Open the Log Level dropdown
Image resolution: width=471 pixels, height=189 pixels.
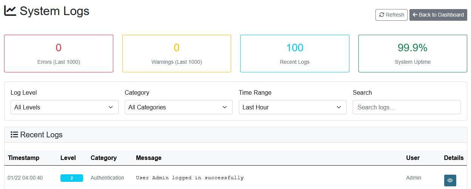(64, 107)
